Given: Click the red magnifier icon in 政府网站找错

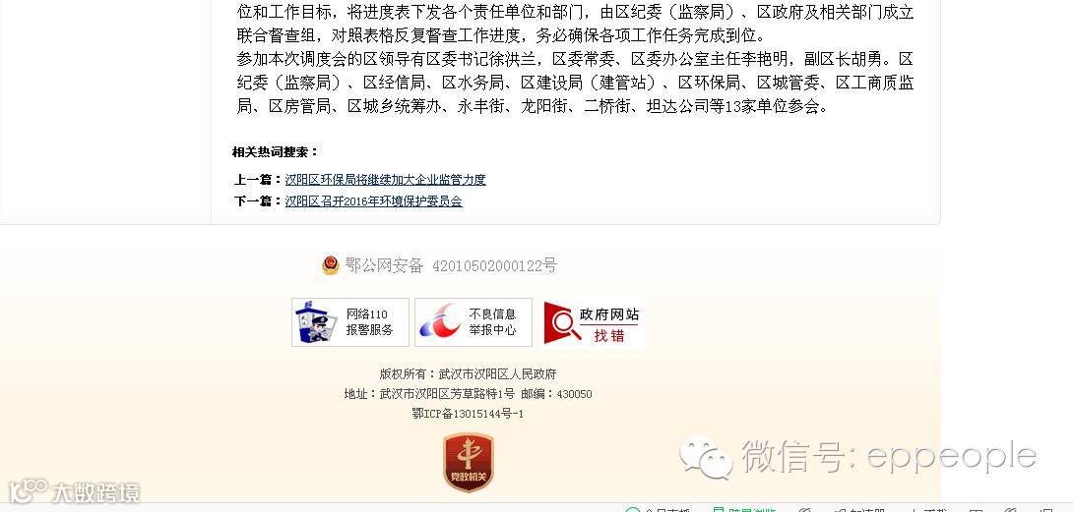Looking at the screenshot, I should tap(562, 322).
